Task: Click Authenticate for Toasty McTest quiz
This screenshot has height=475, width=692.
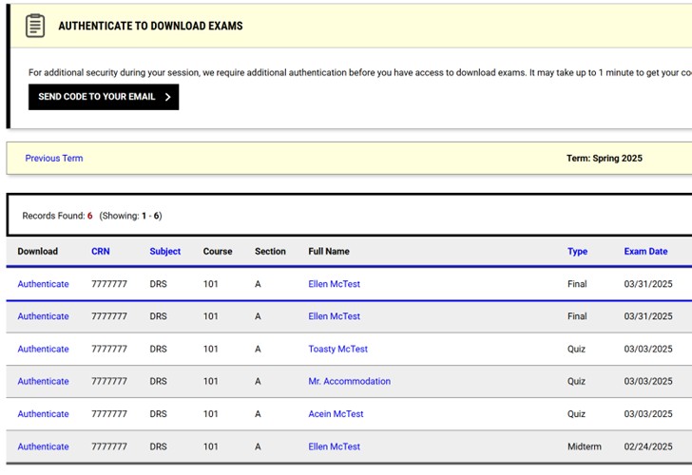Action: pyautogui.click(x=44, y=349)
